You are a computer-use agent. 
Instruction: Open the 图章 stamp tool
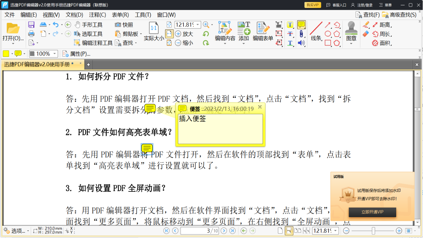351,31
